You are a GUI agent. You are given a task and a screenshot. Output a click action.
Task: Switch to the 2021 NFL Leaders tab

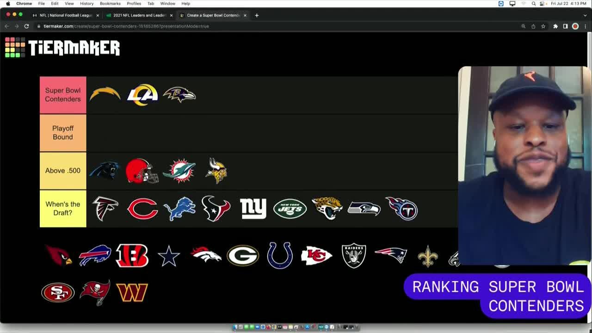139,15
